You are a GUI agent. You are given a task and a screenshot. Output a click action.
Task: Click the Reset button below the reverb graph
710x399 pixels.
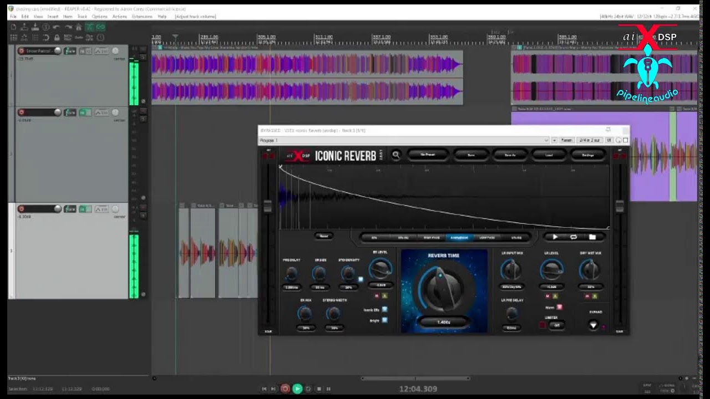point(324,236)
